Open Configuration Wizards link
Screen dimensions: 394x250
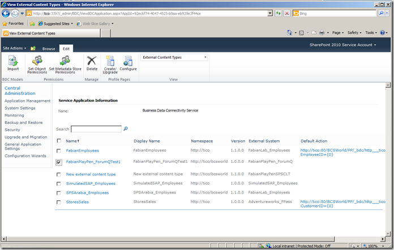click(x=25, y=156)
